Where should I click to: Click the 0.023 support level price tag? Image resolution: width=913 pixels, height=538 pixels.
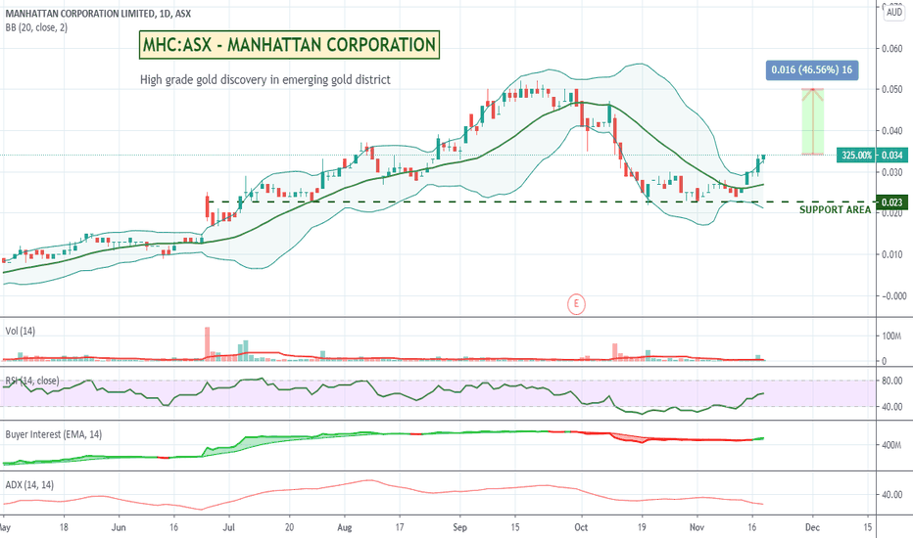(891, 202)
